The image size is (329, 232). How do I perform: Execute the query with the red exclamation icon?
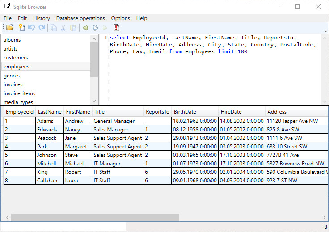pos(117,27)
